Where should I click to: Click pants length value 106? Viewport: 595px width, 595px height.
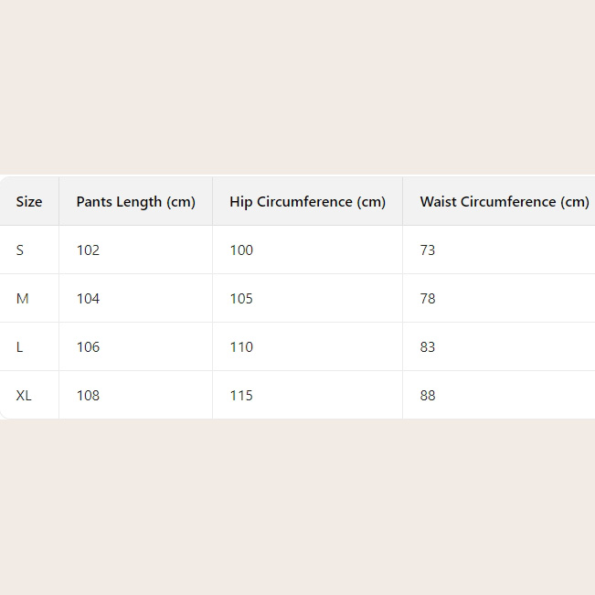(x=88, y=347)
